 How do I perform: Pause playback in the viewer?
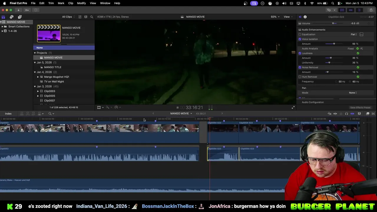(177, 108)
